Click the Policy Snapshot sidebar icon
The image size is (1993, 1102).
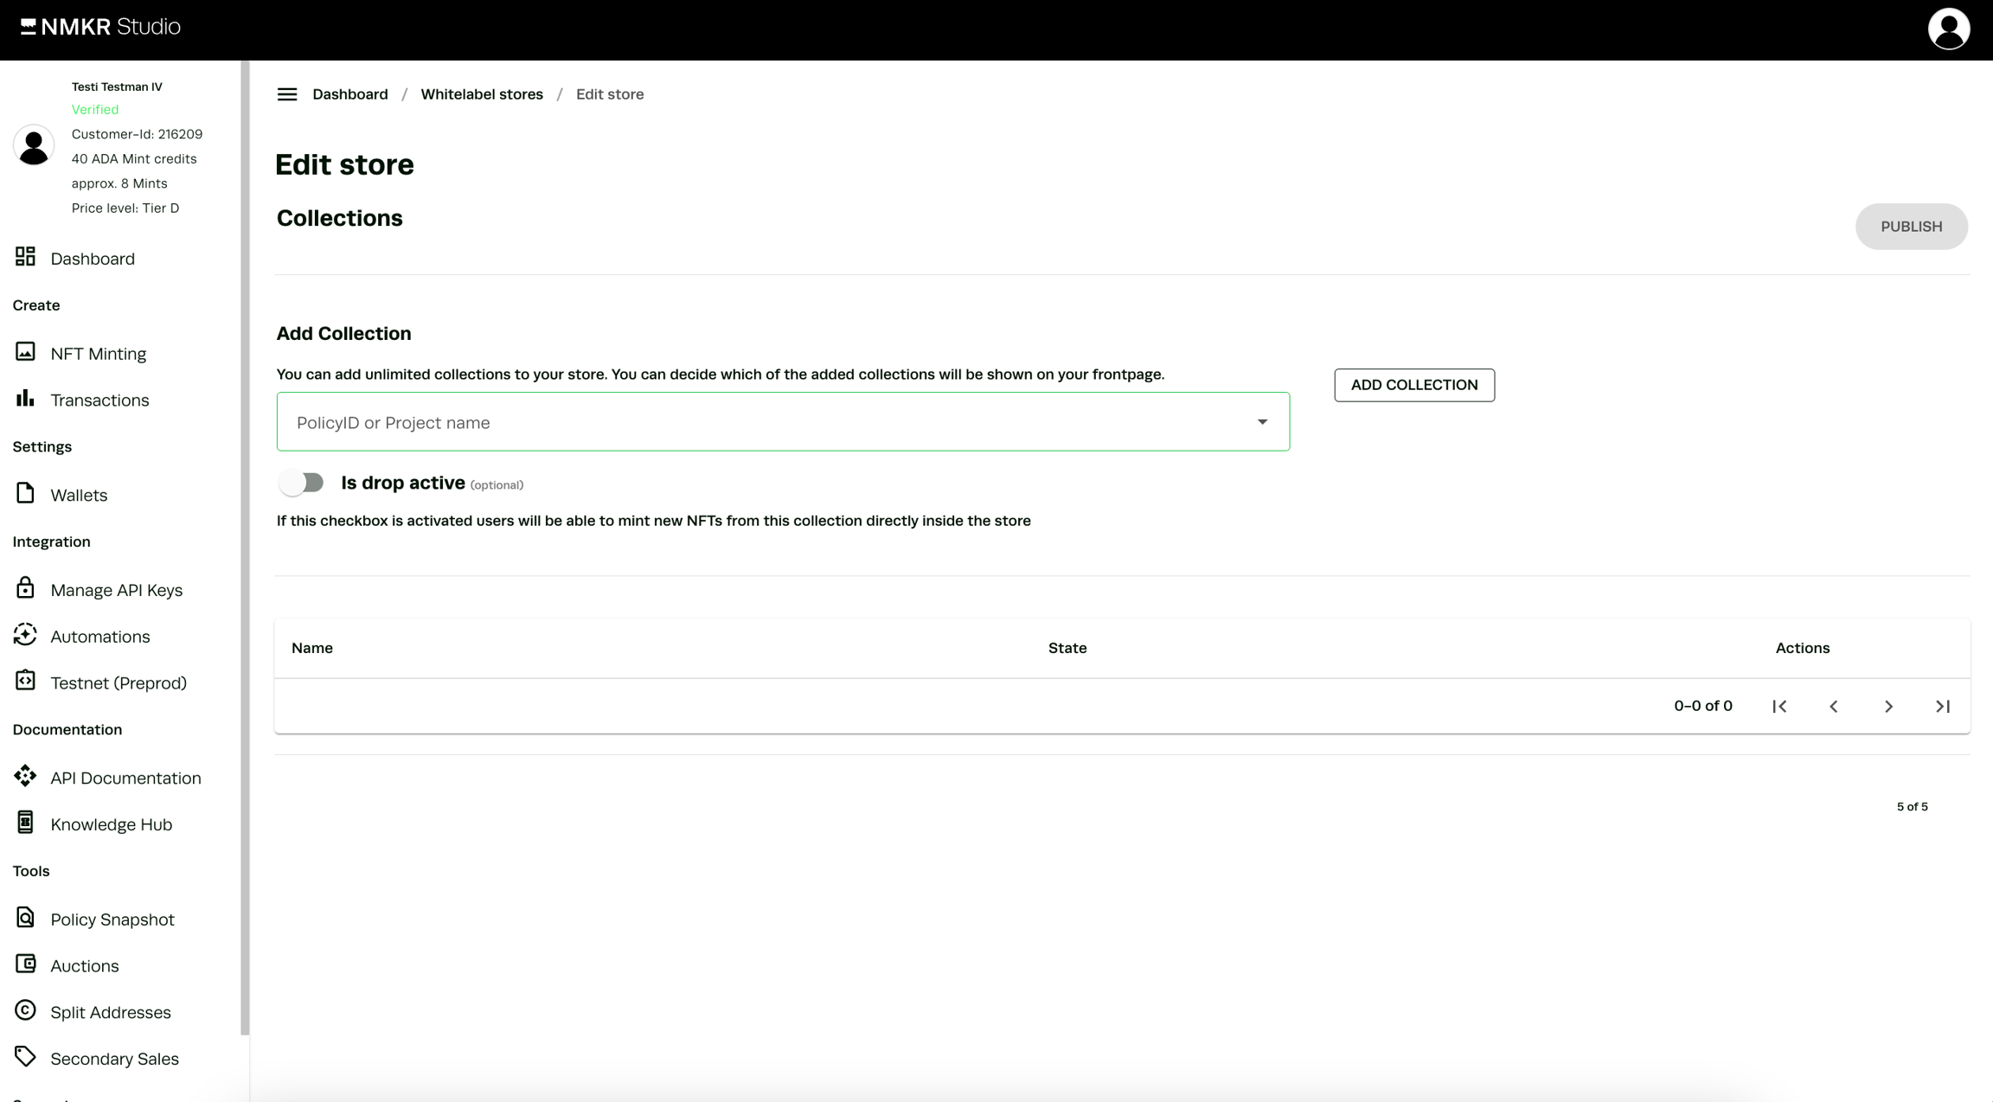click(x=25, y=918)
